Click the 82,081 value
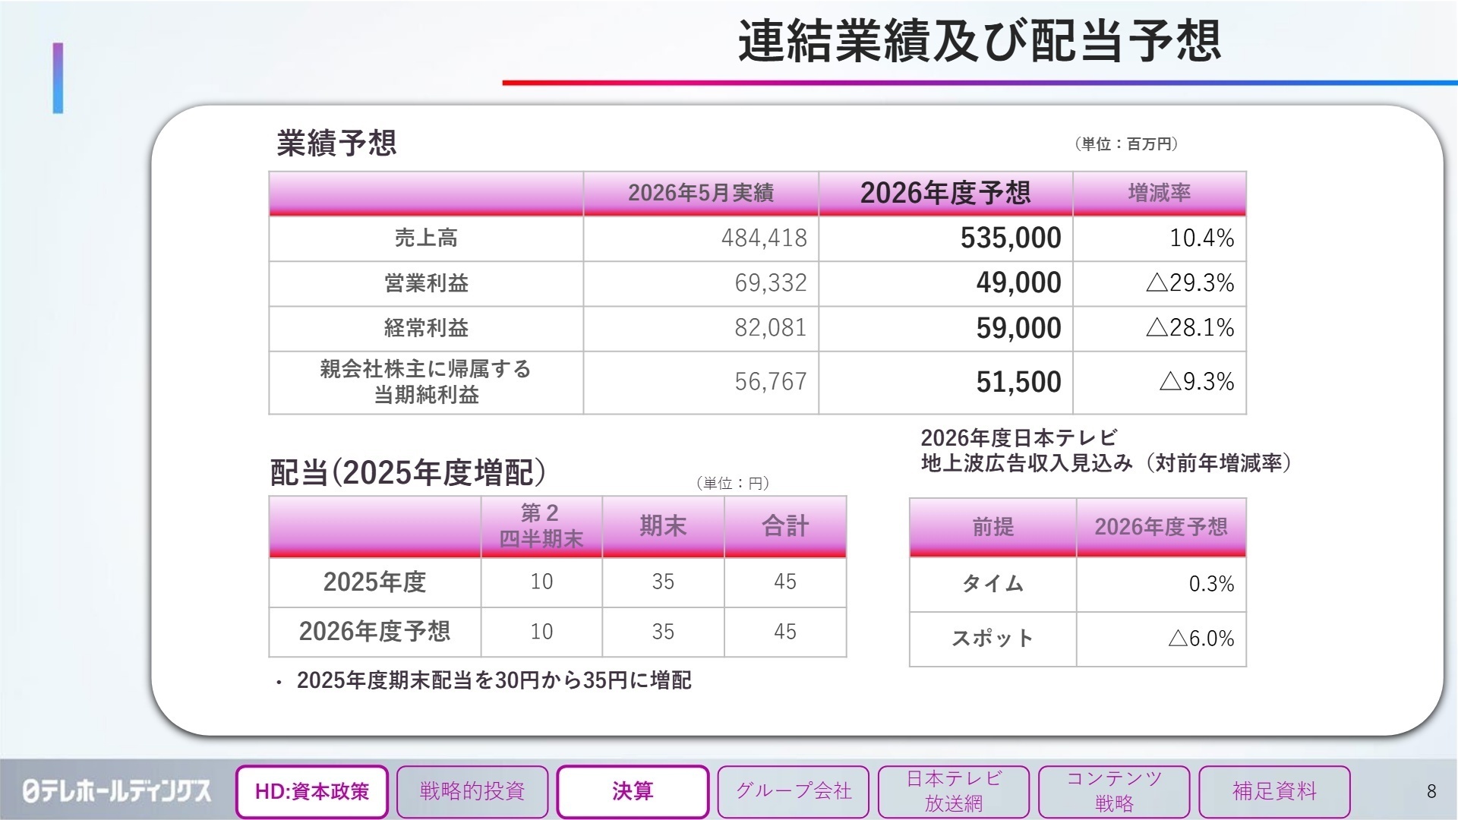Image resolution: width=1458 pixels, height=820 pixels. 771,328
